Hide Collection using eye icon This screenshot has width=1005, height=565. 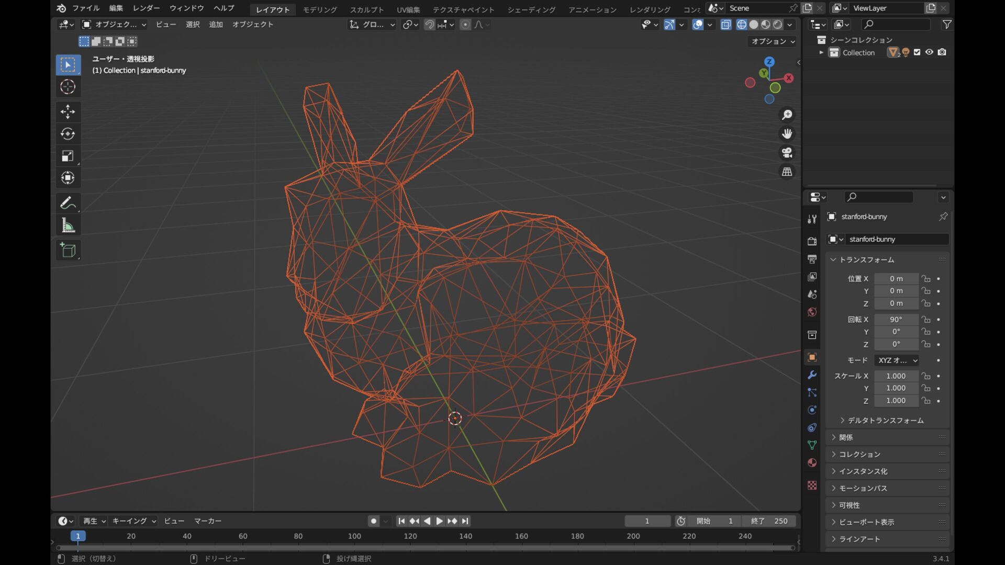tap(929, 52)
